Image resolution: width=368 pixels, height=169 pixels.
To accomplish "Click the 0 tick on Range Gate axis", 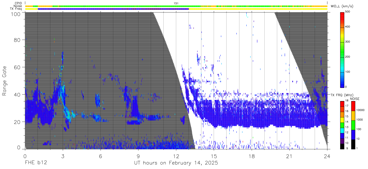I will tap(19, 148).
